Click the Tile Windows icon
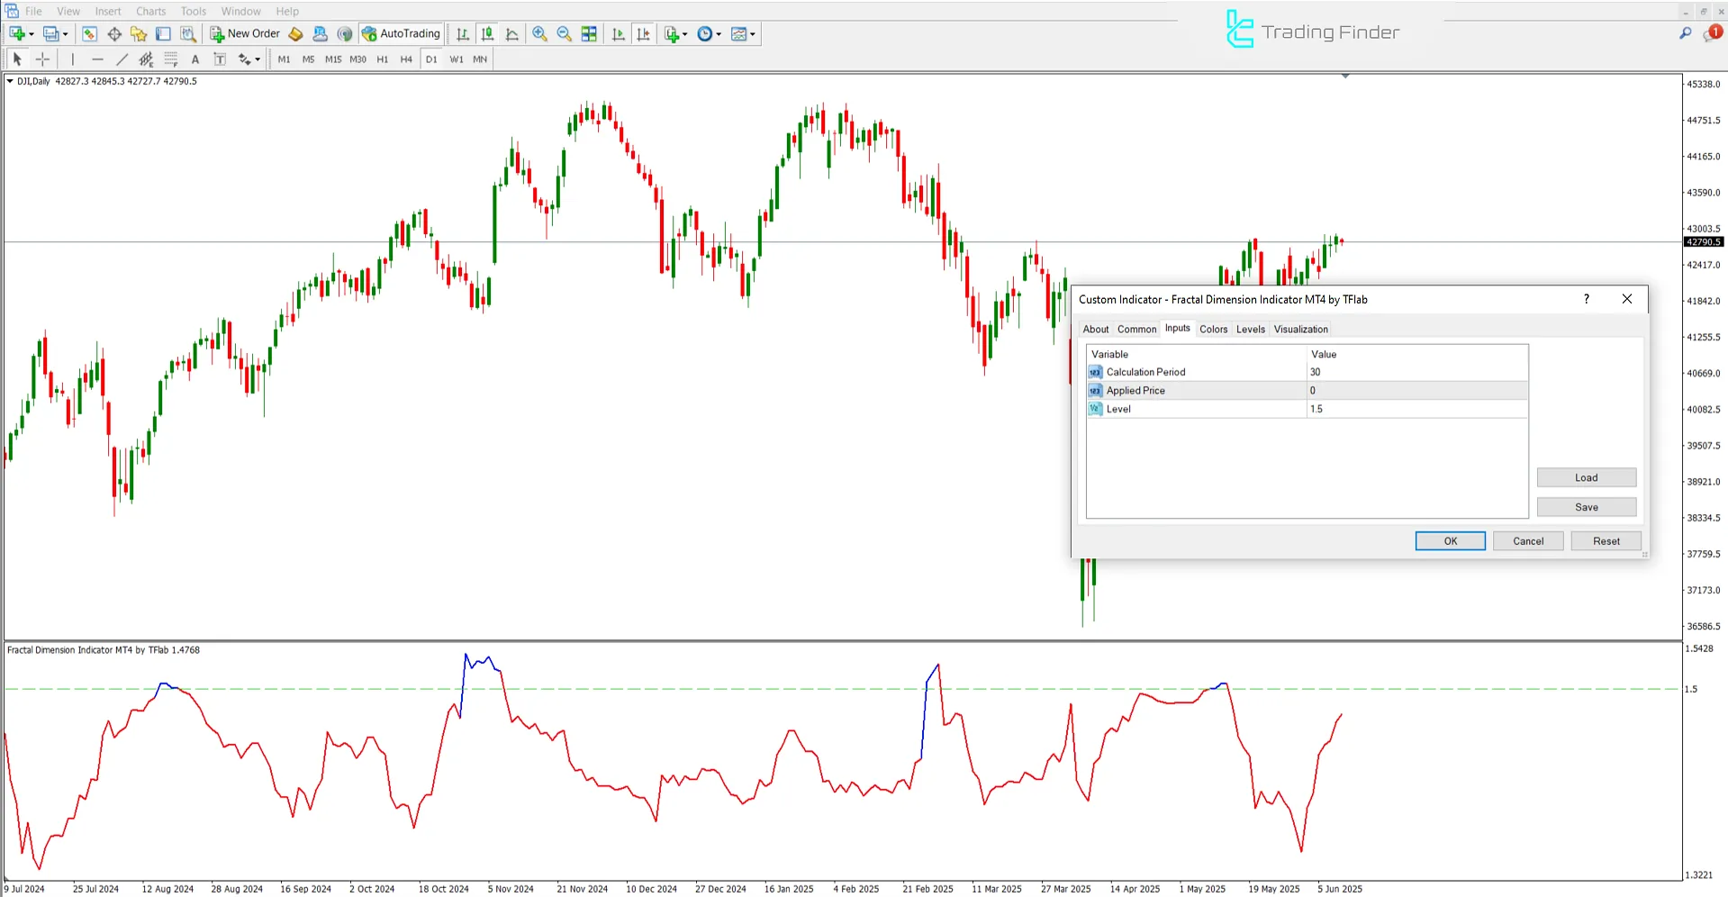Screen dimensions: 1728x897 (589, 33)
